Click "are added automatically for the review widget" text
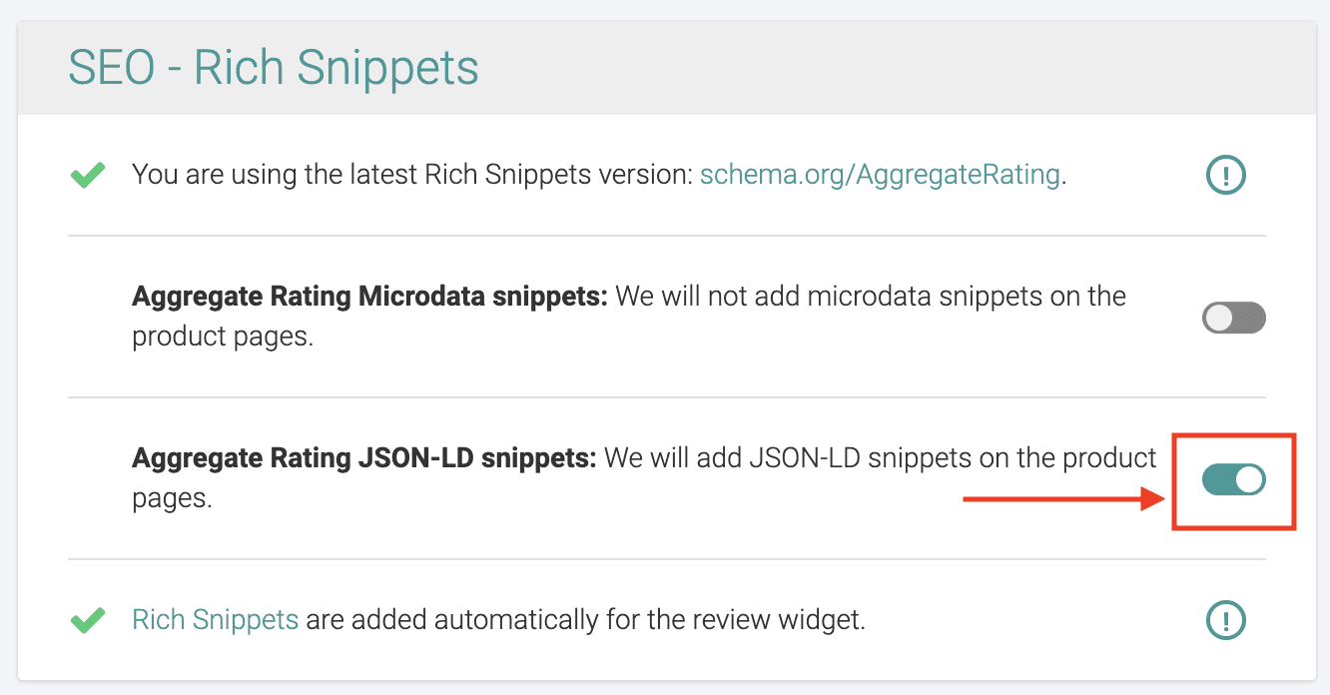 585,620
